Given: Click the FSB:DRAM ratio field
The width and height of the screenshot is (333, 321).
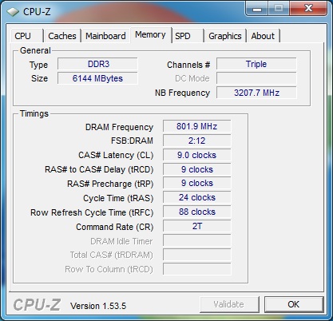Looking at the screenshot, I should click(x=196, y=141).
